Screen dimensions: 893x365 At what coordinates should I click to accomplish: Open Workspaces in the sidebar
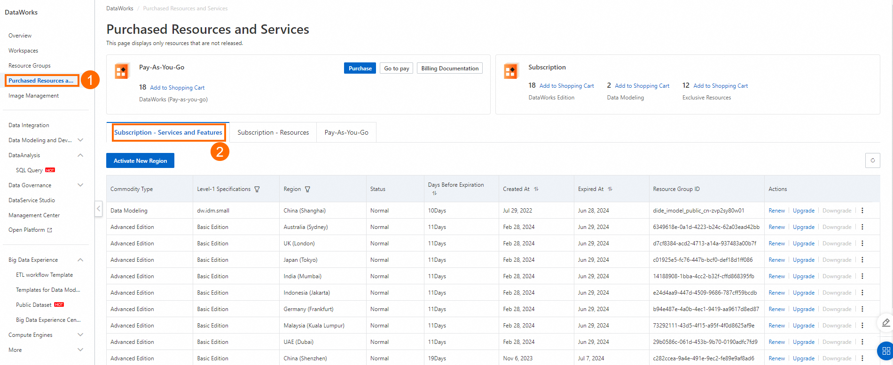pyautogui.click(x=23, y=51)
